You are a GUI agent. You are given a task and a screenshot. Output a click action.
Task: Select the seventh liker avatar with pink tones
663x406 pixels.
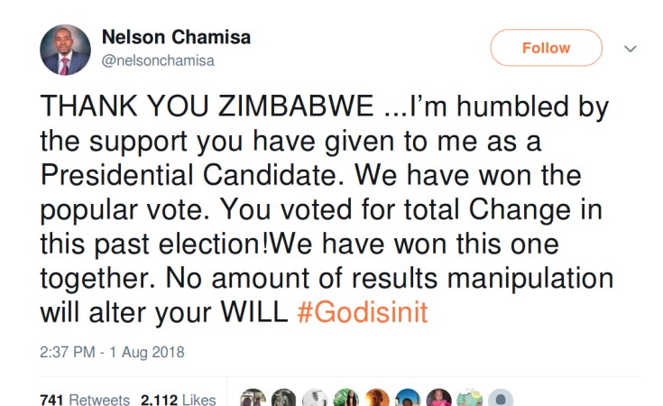439,399
